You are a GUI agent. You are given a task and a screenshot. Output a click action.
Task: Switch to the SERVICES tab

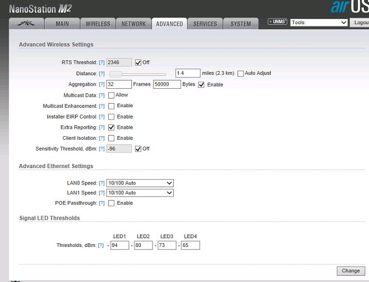click(205, 24)
